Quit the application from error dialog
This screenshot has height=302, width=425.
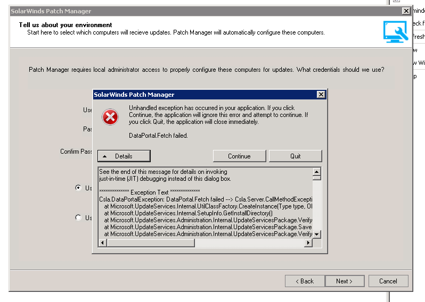(x=296, y=156)
